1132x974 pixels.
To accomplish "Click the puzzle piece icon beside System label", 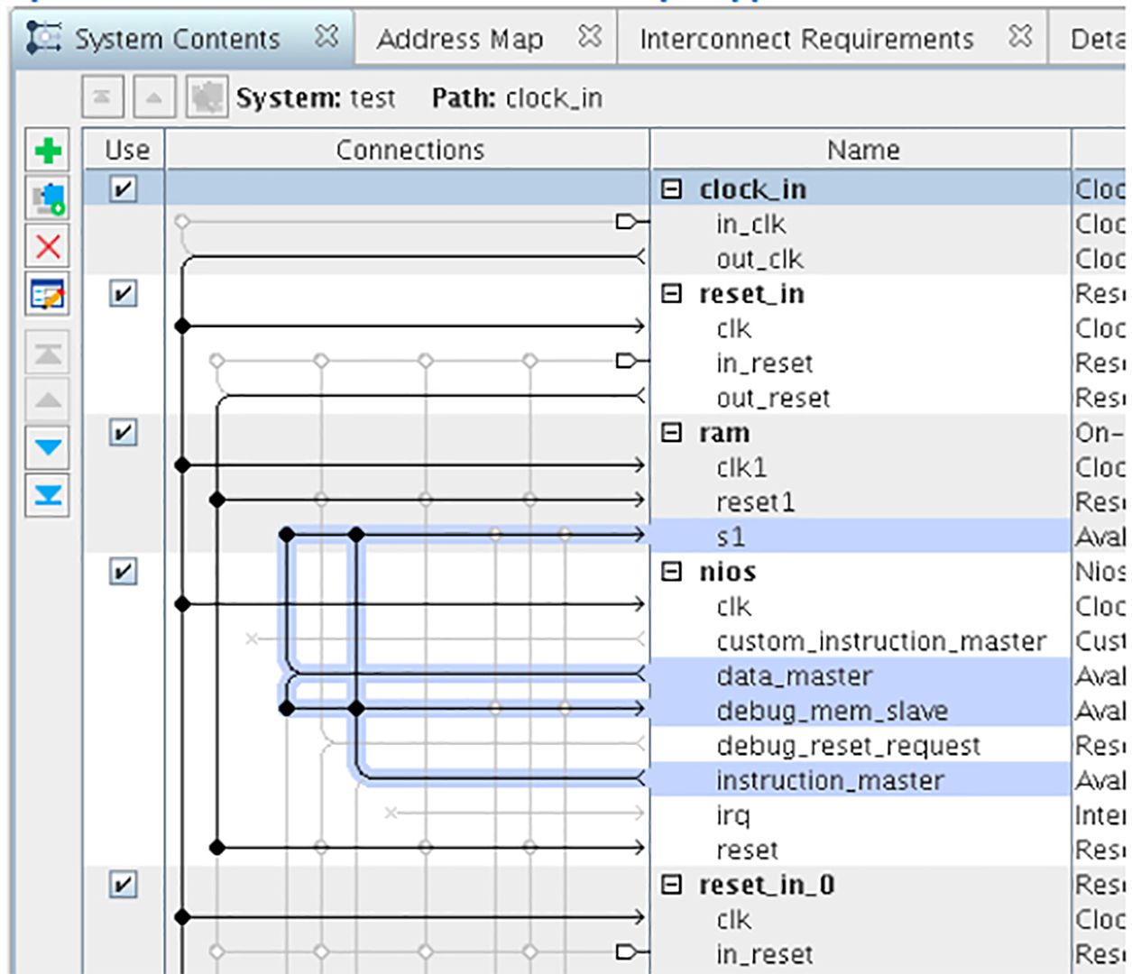I will 207,97.
